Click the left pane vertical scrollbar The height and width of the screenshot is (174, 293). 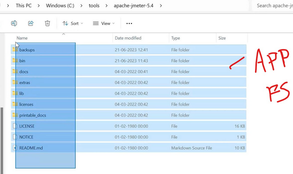click(1, 139)
